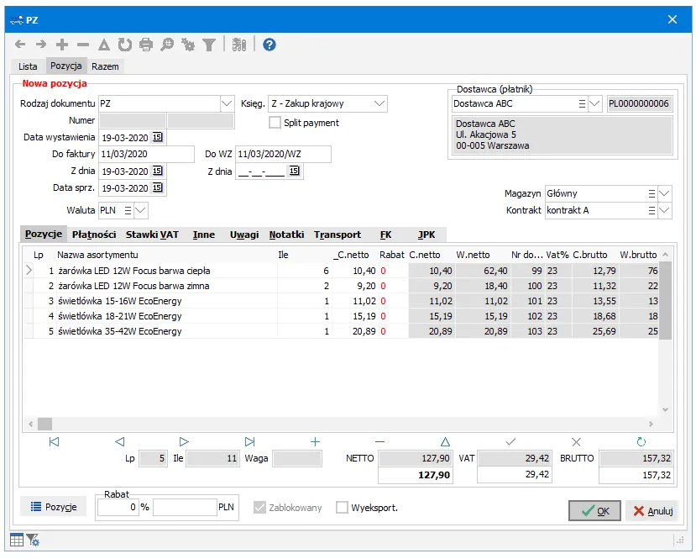696x559 pixels.
Task: Toggle the Wyeksport. checkbox
Action: [x=342, y=508]
